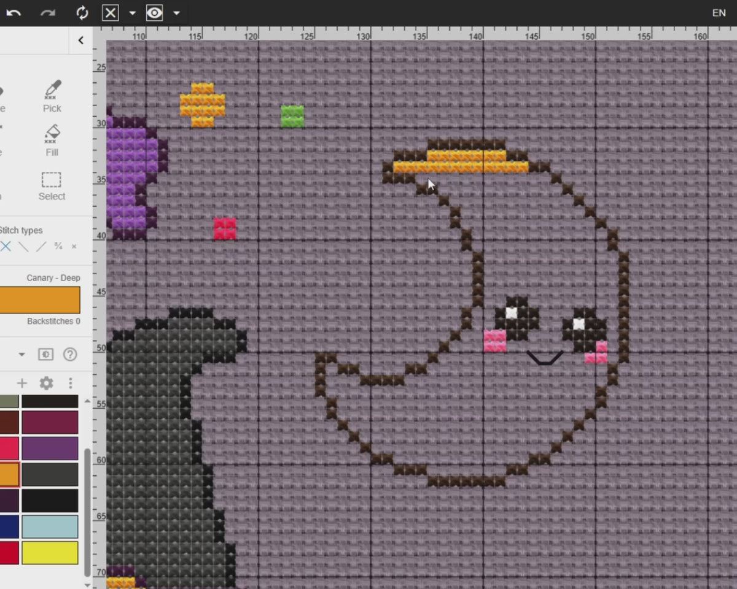Choose the forward slash half stitch type
This screenshot has width=737, height=589.
(x=41, y=247)
